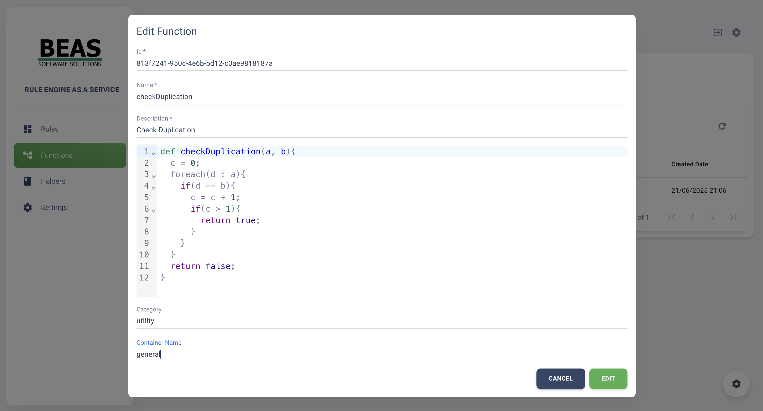
Task: Click the Id input field
Action: pyautogui.click(x=382, y=63)
